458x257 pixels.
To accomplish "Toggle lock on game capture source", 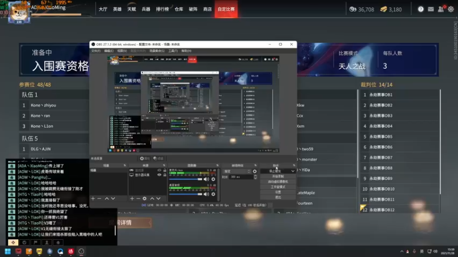I will pyautogui.click(x=165, y=170).
